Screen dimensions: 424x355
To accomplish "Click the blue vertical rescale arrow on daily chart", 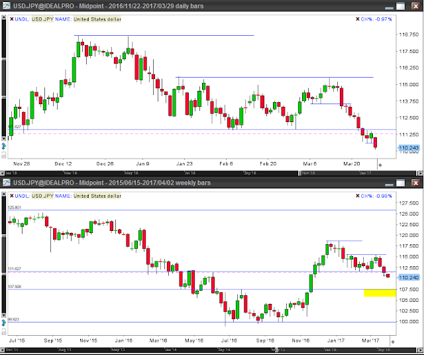I will point(4,146).
